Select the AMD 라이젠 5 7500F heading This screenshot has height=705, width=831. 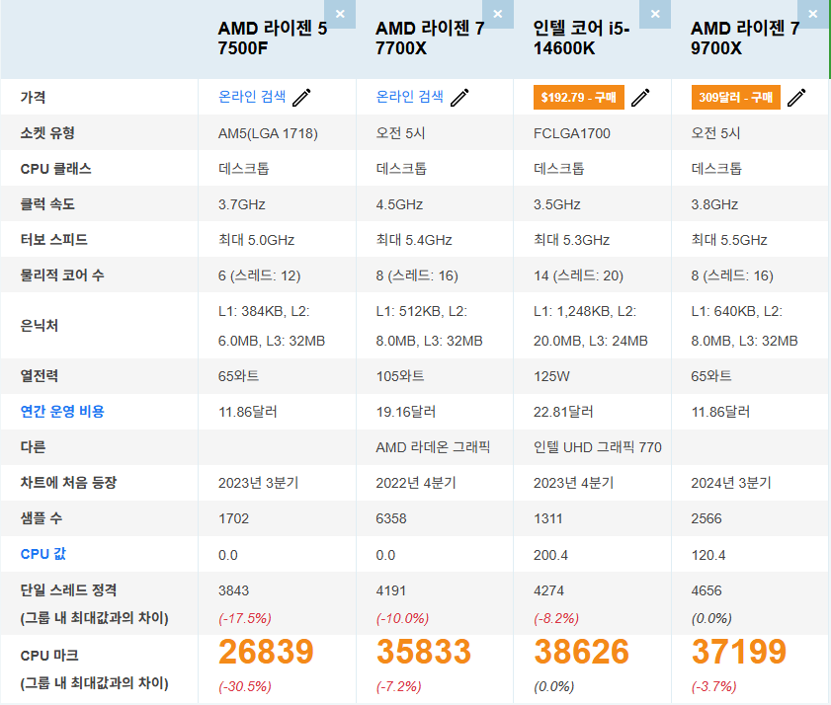273,39
